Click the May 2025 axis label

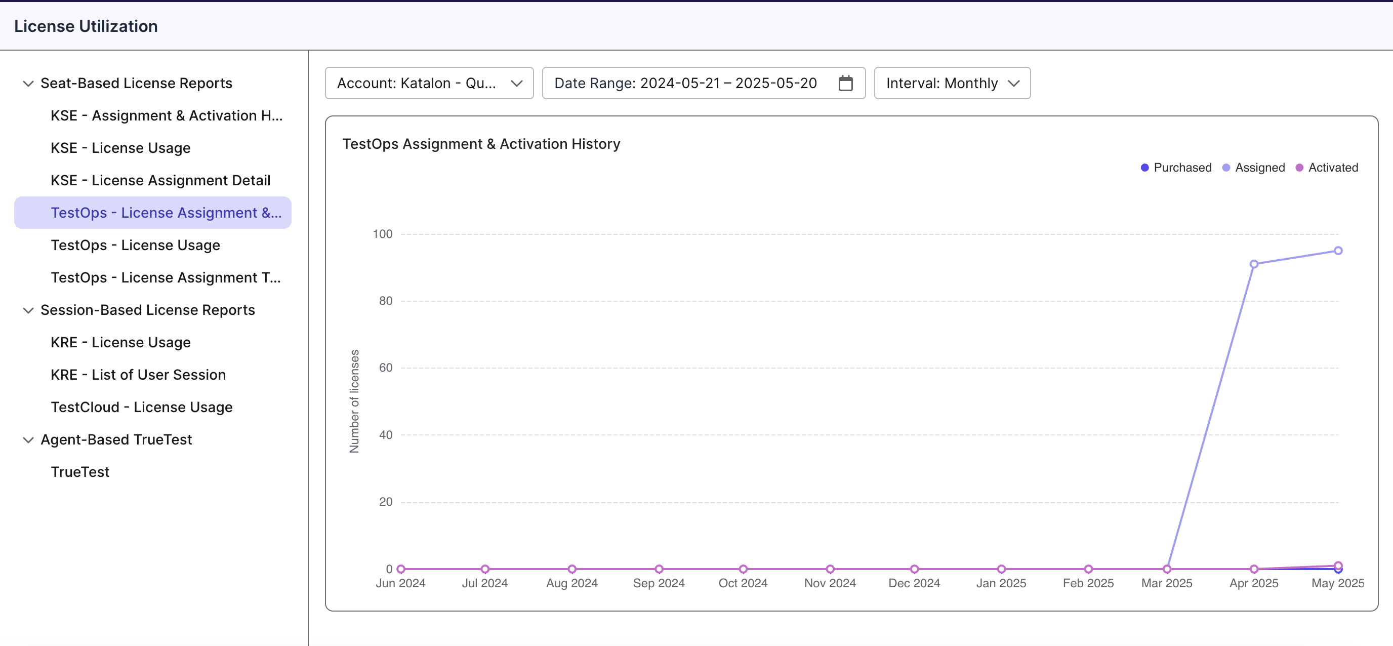point(1337,583)
